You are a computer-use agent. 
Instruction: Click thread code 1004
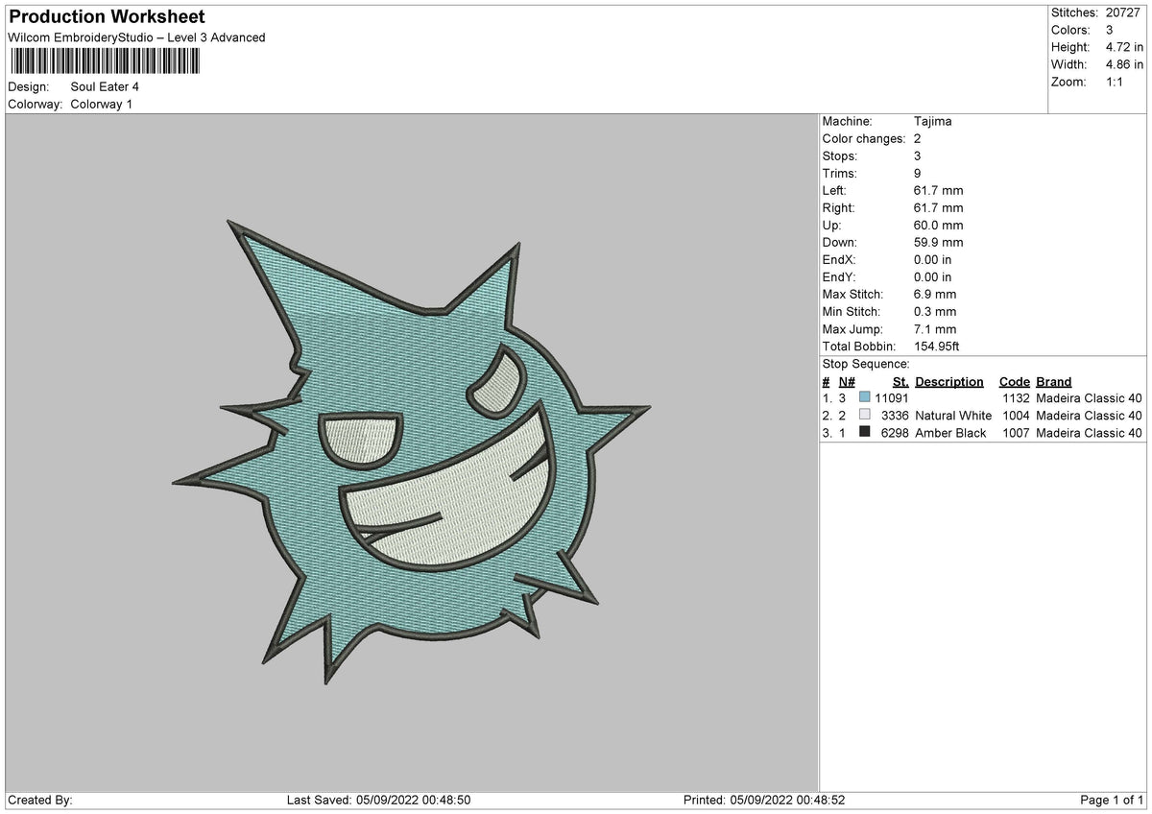click(1016, 415)
